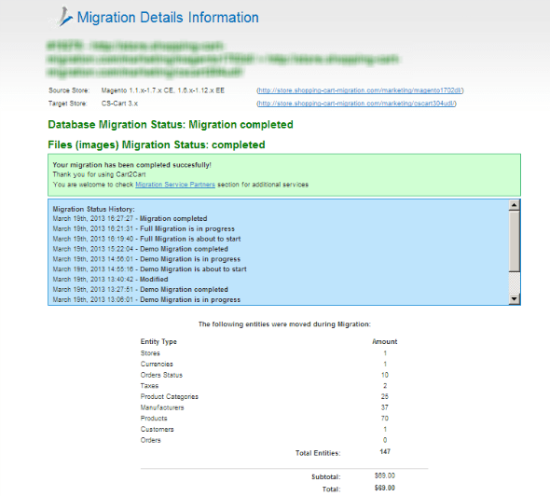The image size is (550, 496).
Task: Click the history scrollbar down arrow
Action: point(515,299)
